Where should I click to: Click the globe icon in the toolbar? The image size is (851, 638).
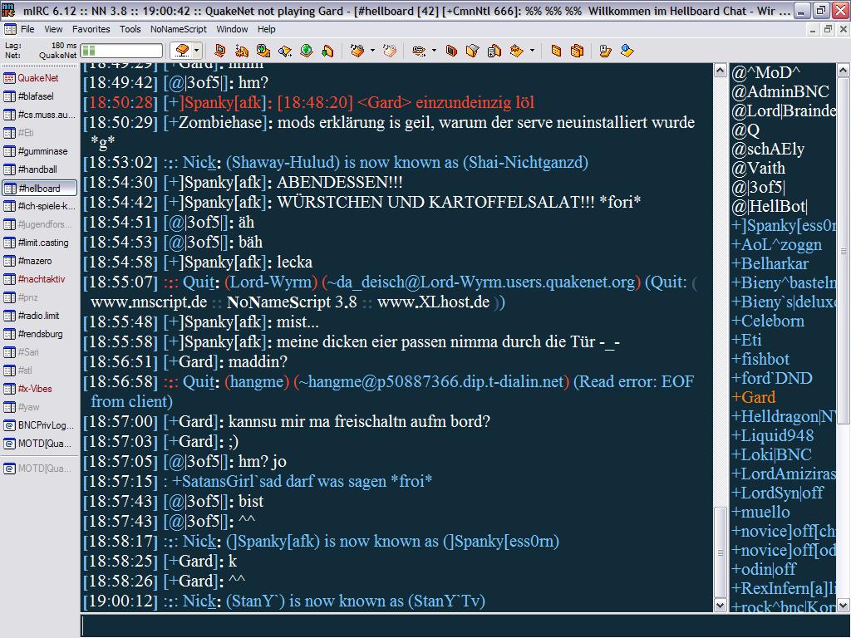[307, 51]
